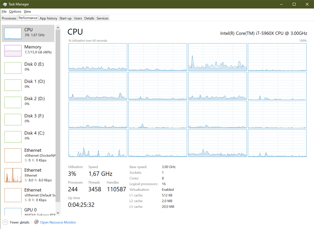
Task: Switch to the Services tab
Action: tap(102, 18)
